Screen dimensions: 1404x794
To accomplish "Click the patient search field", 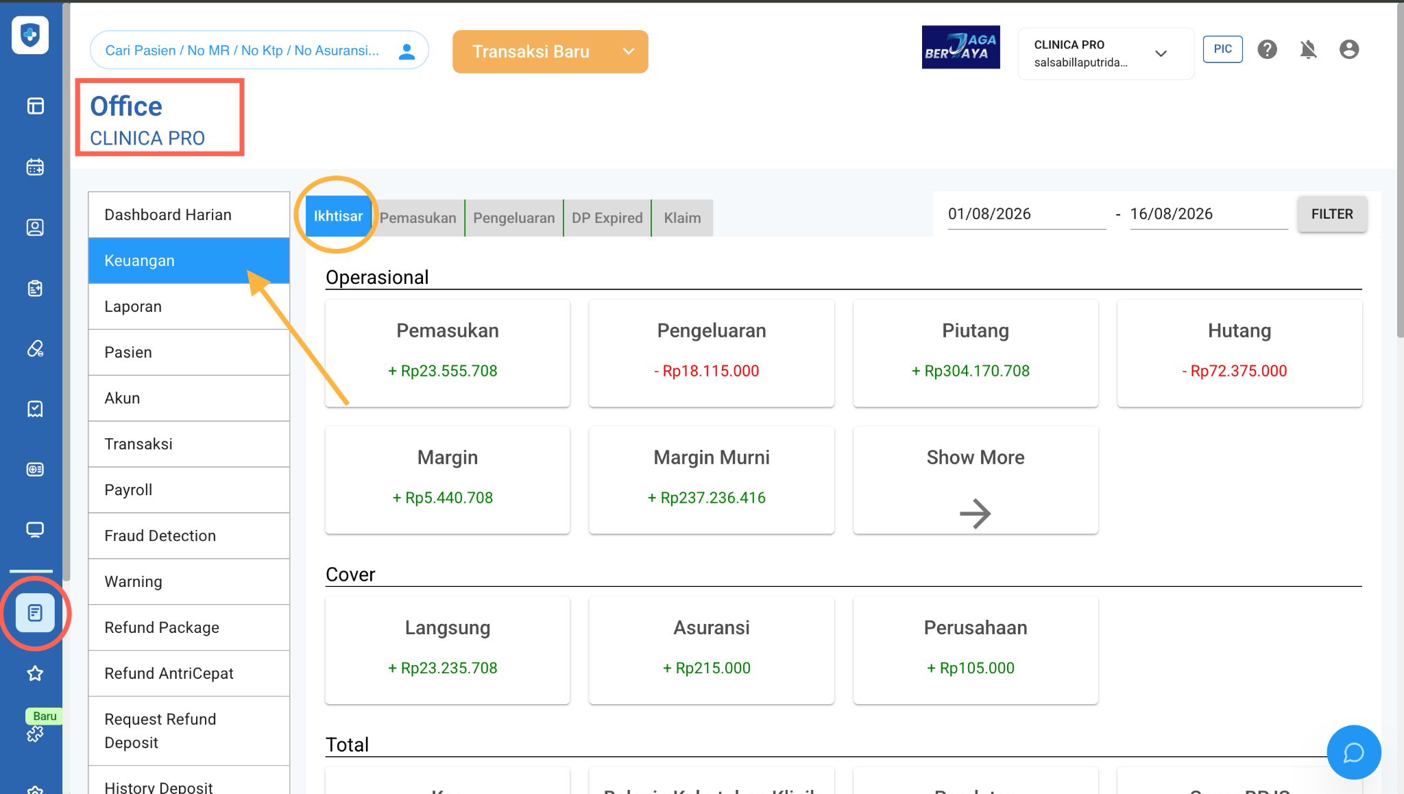I will pos(259,50).
